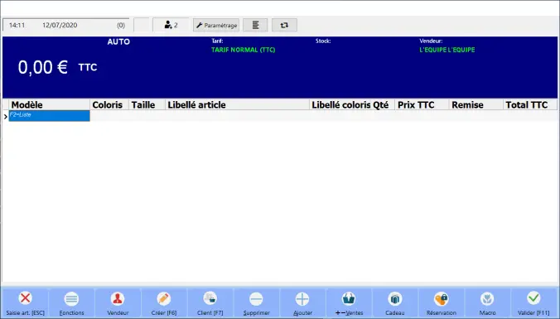Click the Stock: label in header

[x=323, y=41]
